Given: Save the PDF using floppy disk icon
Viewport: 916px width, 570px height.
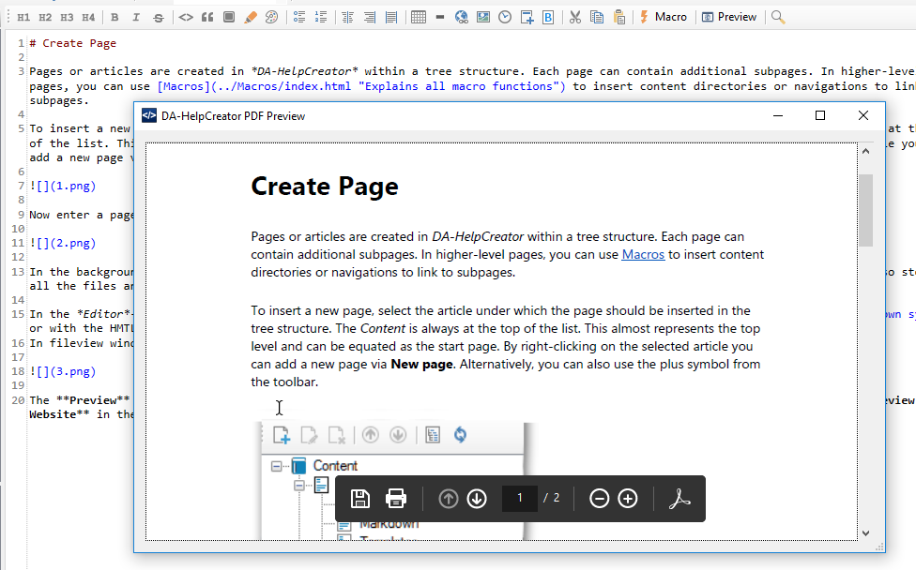Looking at the screenshot, I should (x=359, y=498).
